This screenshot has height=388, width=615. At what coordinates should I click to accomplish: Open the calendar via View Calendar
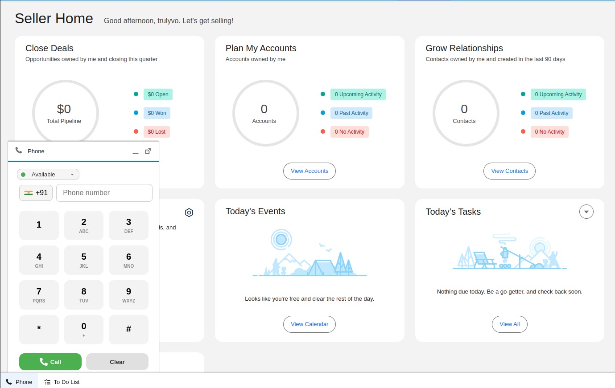point(309,324)
